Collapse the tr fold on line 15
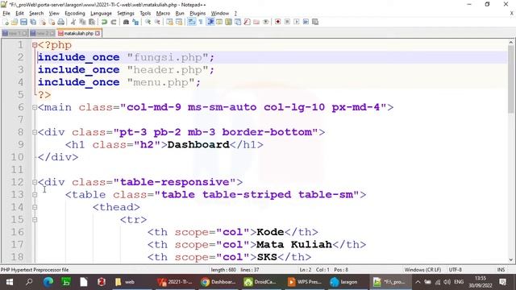The width and height of the screenshot is (516, 290). click(x=35, y=220)
